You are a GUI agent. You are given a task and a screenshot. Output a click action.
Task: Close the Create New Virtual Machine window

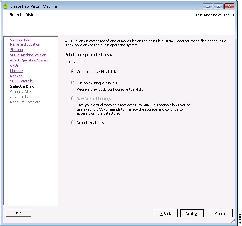click(x=229, y=6)
